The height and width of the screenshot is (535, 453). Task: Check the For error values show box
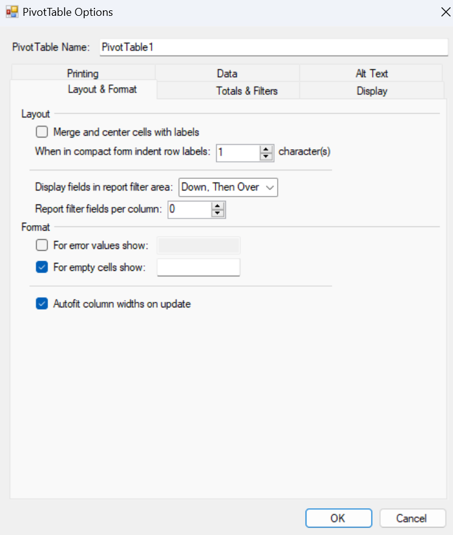pyautogui.click(x=41, y=245)
